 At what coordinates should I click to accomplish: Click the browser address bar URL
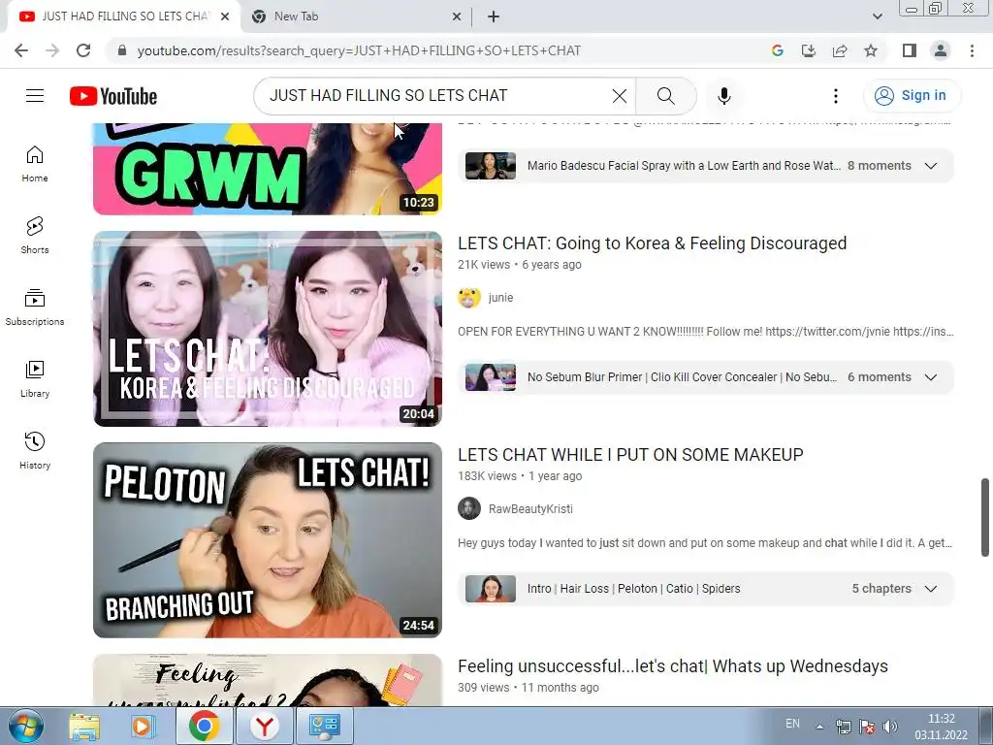tap(359, 50)
